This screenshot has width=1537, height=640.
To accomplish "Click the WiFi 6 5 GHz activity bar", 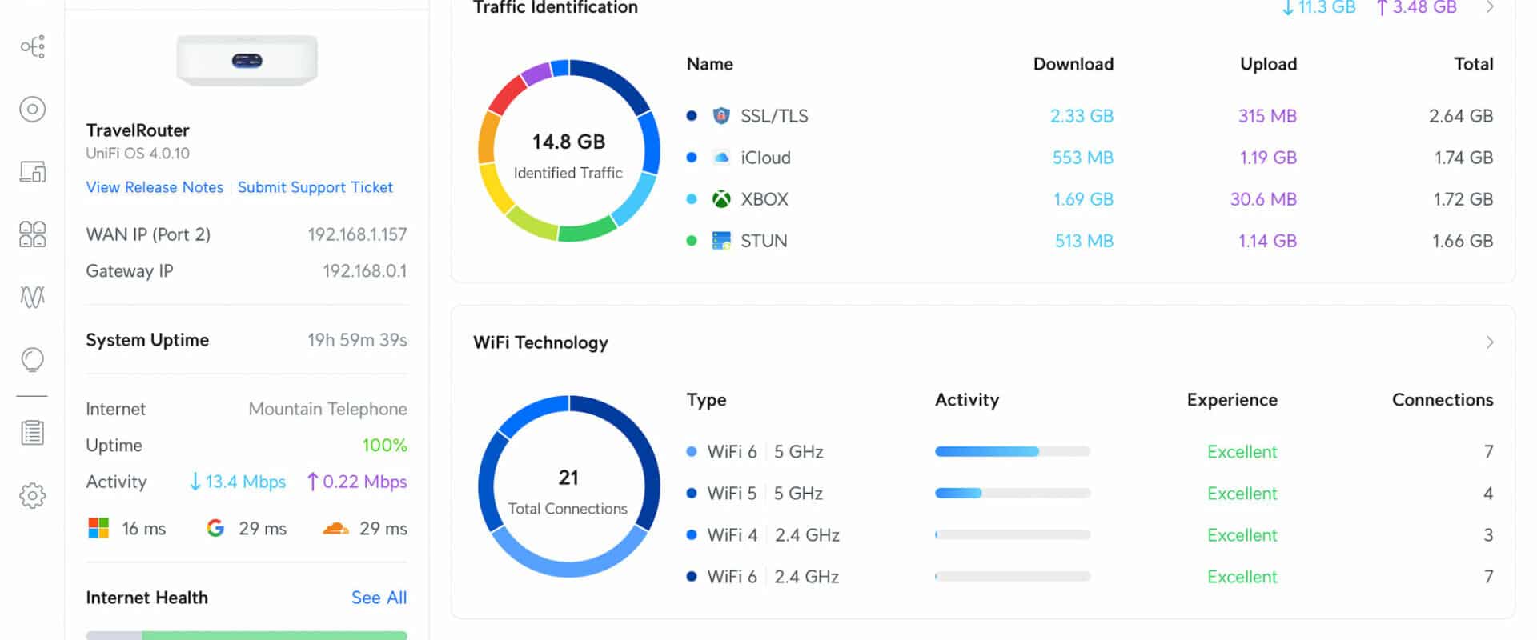I will click(1013, 452).
